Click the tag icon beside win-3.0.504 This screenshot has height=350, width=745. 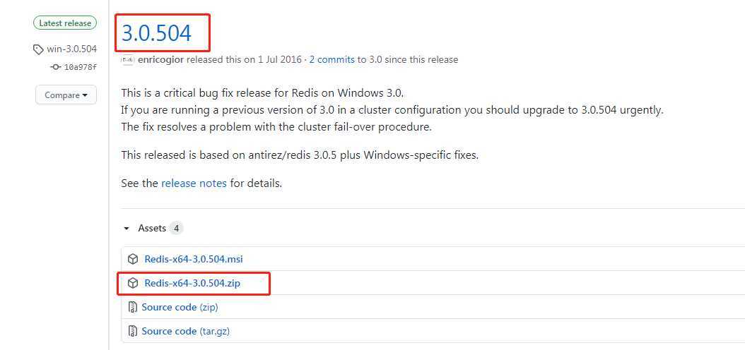coord(38,49)
